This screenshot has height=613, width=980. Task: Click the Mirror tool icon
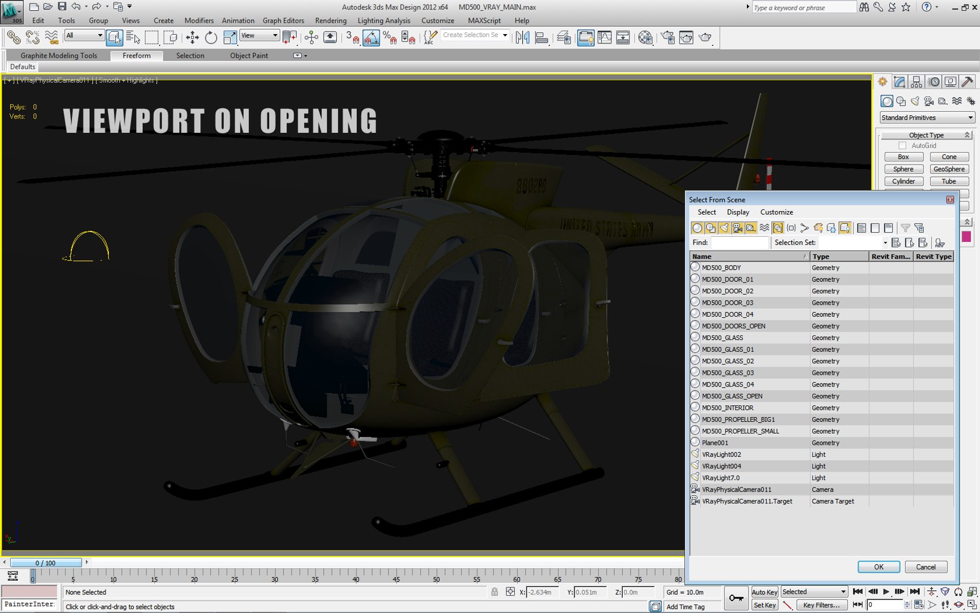click(522, 37)
